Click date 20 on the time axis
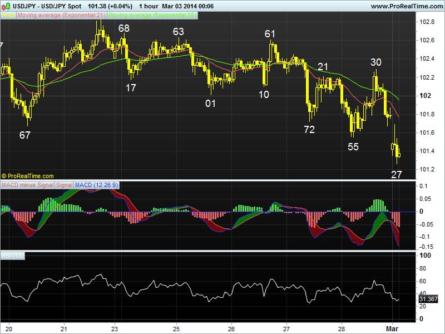Viewport: 445px width, 334px height. pos(9,329)
